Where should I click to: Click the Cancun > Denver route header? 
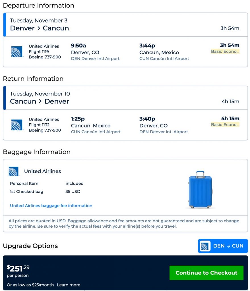[x=40, y=101]
